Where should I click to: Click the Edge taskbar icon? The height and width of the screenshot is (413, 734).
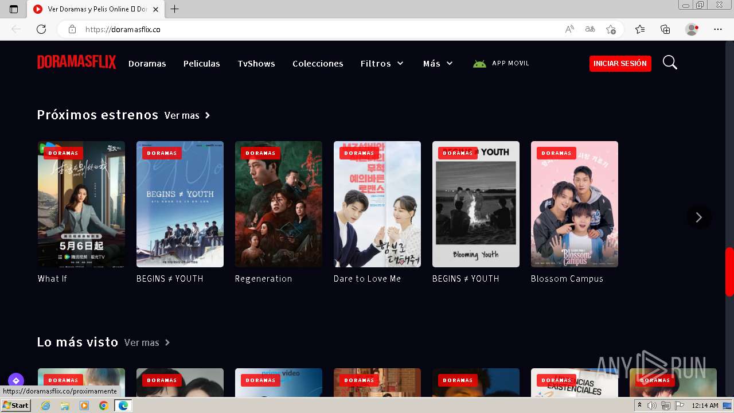123,406
